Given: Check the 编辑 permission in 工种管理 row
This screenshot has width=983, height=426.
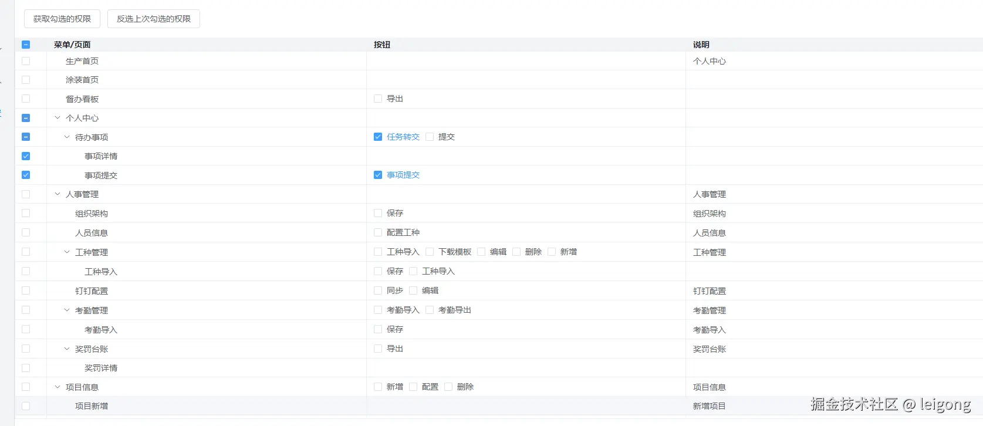Looking at the screenshot, I should 481,252.
